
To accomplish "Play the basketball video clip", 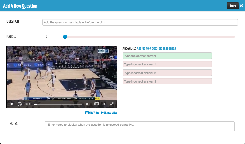I will tap(12, 104).
